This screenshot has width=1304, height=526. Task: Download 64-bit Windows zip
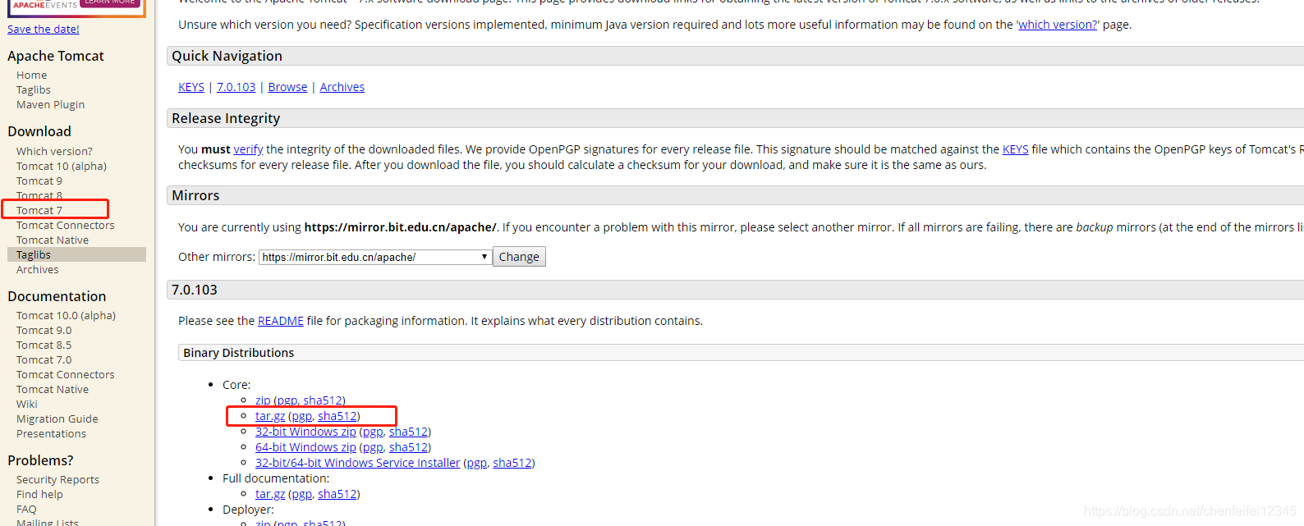click(x=305, y=447)
